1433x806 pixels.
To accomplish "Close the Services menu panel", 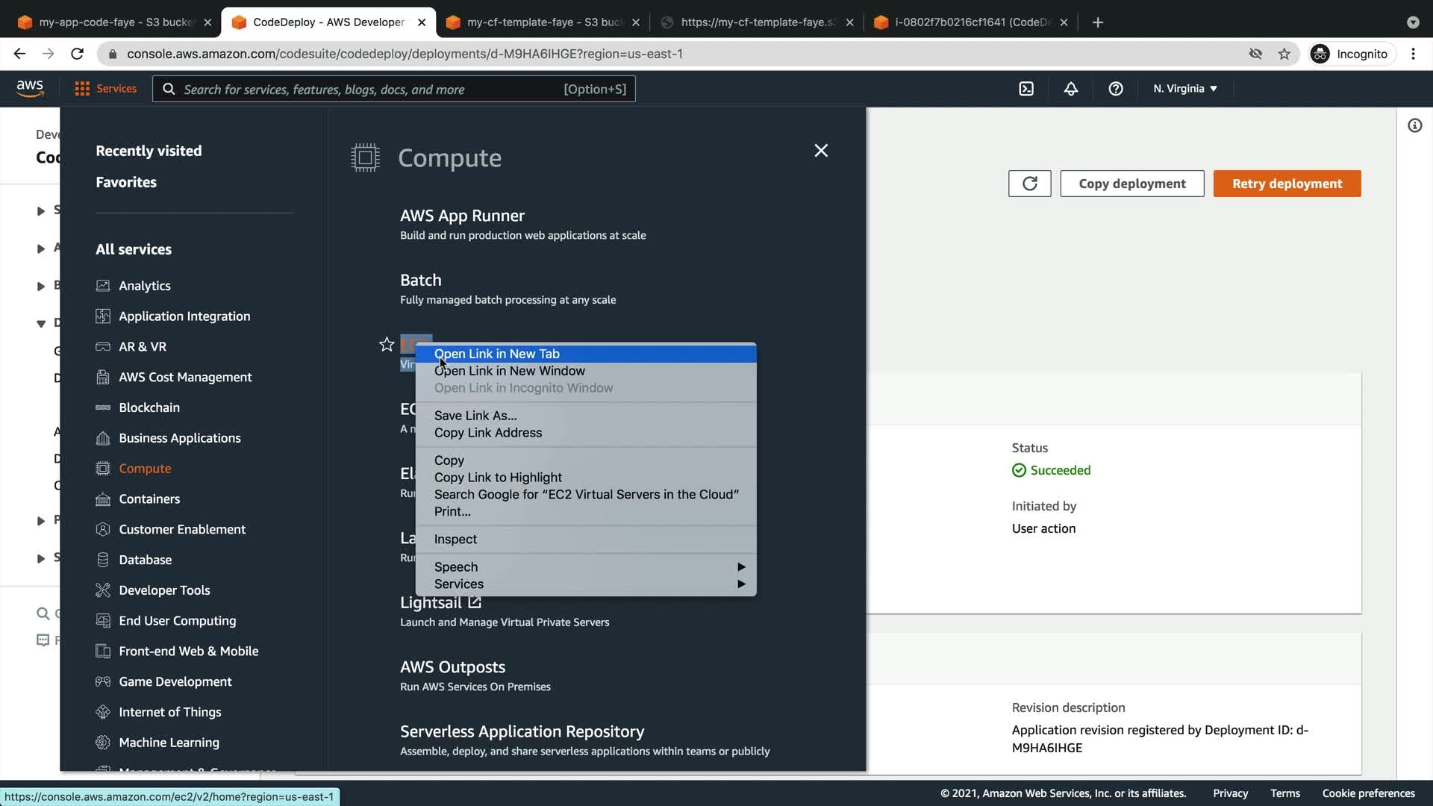I will click(x=821, y=151).
